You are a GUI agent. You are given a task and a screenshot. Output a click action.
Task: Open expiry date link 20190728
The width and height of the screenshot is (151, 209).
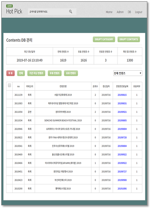click(x=122, y=137)
